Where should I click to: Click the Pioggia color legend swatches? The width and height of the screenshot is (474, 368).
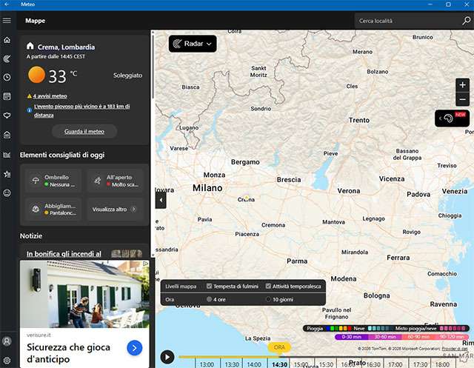338,329
